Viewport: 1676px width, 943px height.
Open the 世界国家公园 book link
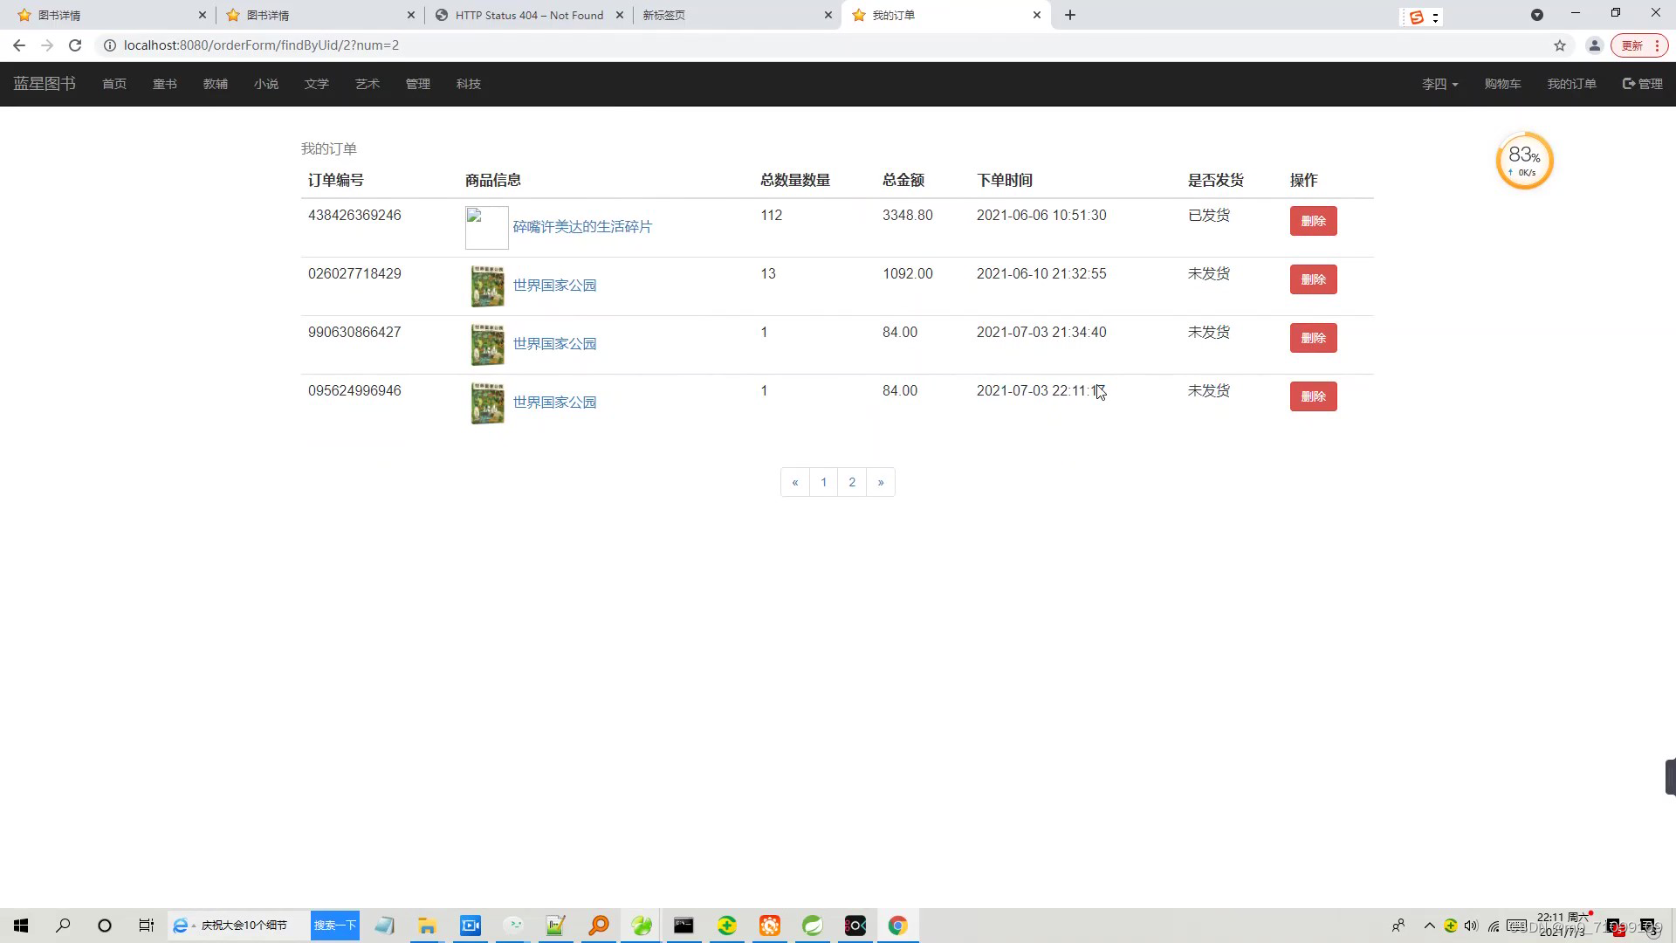pos(553,285)
